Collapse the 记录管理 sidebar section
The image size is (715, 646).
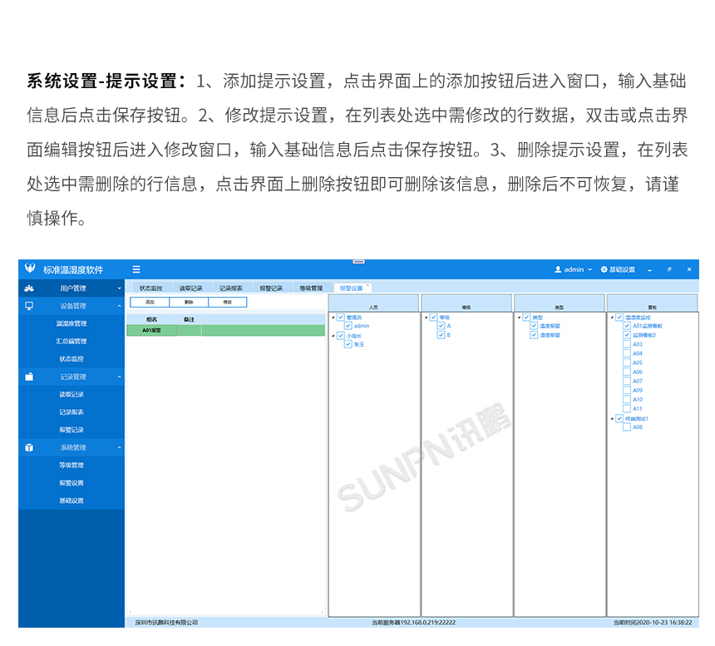(120, 377)
